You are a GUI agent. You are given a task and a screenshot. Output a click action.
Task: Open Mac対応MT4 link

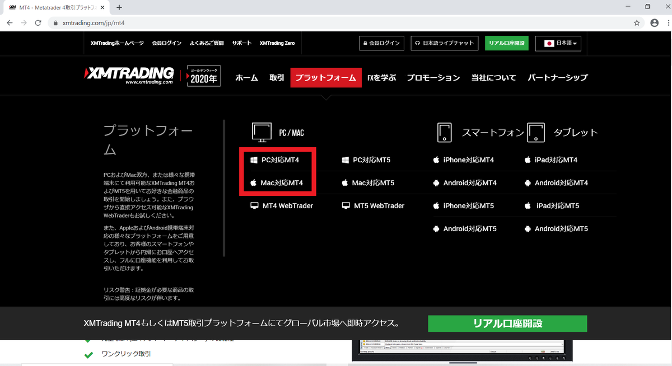click(282, 182)
